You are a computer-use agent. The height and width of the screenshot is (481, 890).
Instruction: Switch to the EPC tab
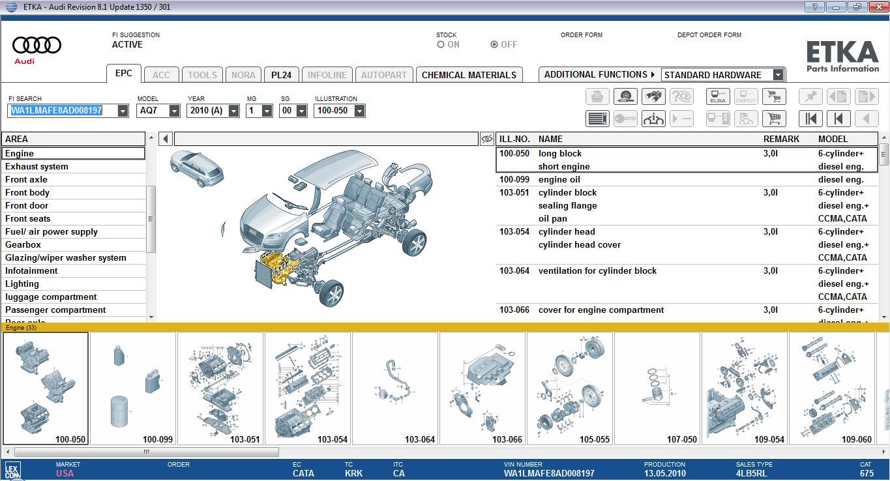(124, 73)
